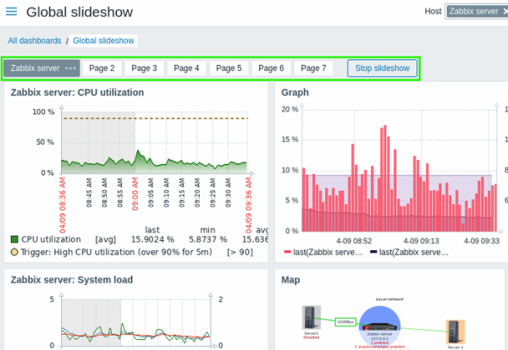Show the Page 6 dashboard tab
The height and width of the screenshot is (350, 508).
pyautogui.click(x=271, y=68)
